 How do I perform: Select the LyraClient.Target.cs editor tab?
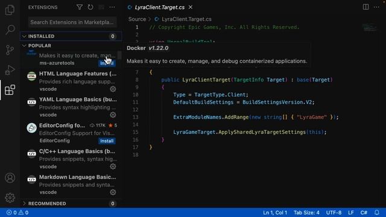pos(160,7)
